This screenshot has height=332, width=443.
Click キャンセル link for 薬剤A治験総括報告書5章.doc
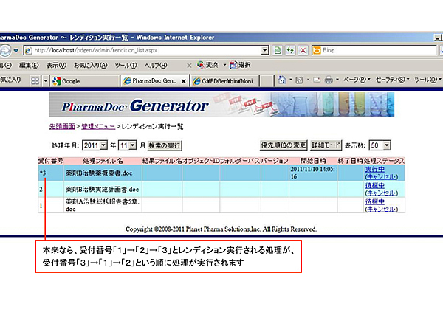[382, 210]
